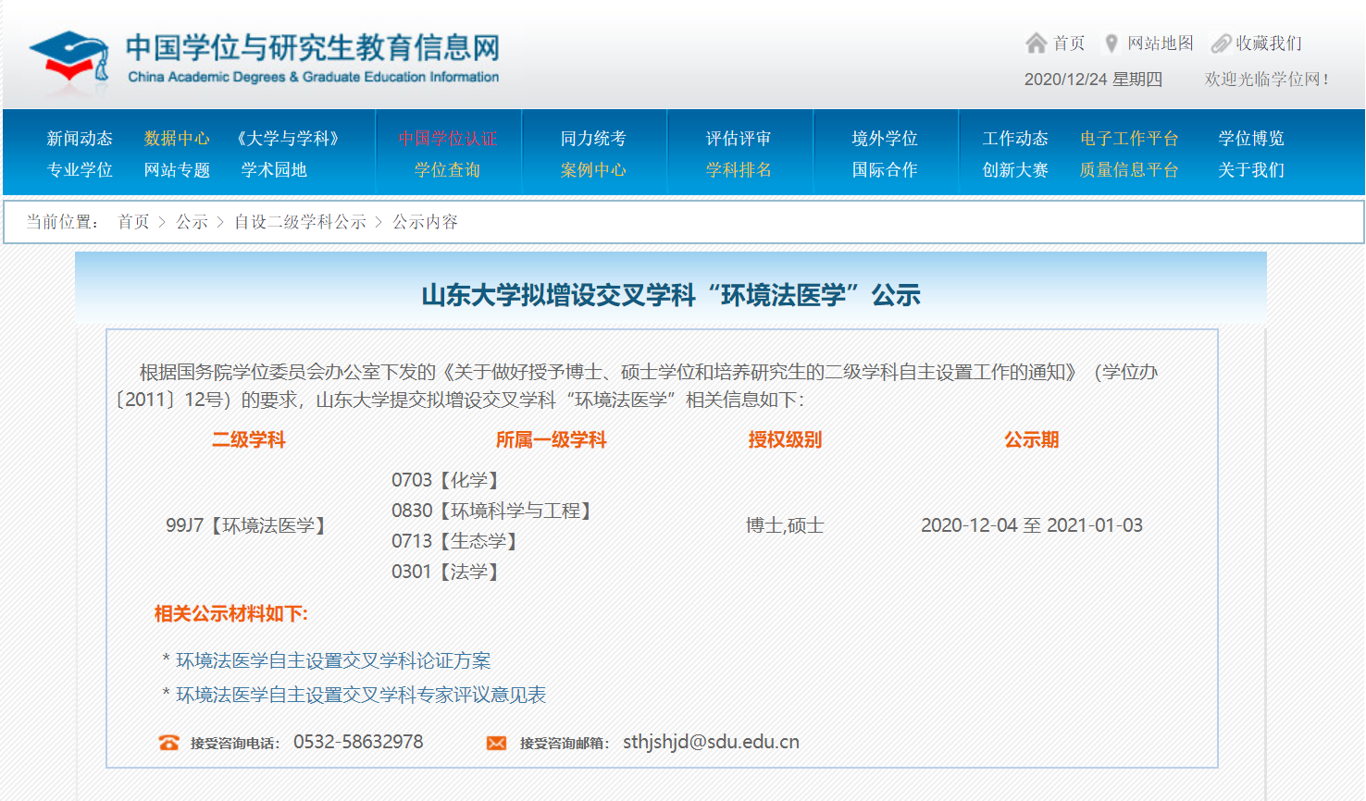This screenshot has width=1366, height=801.
Task: Open 网站地图 site map link
Action: (1161, 43)
